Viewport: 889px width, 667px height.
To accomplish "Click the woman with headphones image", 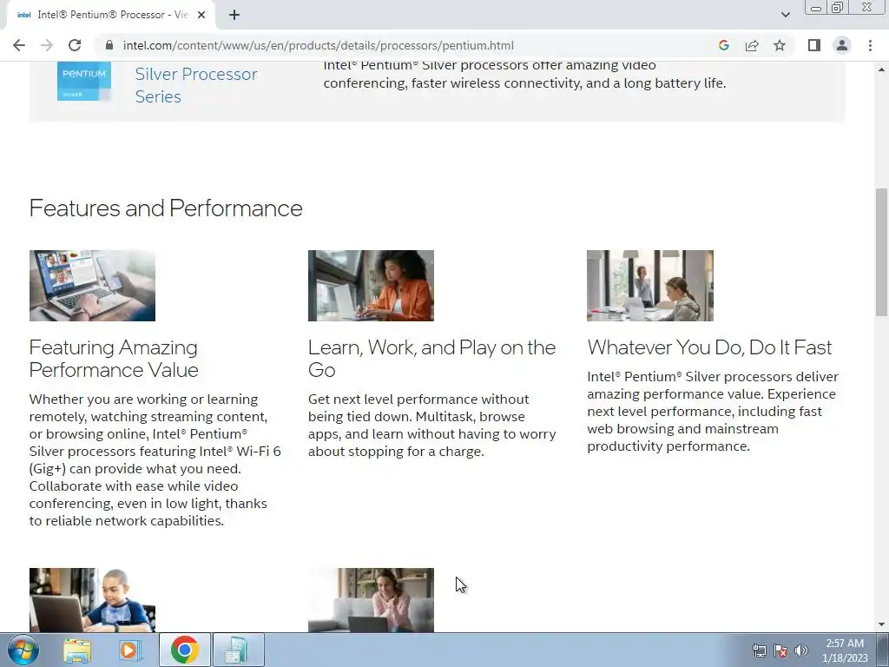I will [x=371, y=600].
